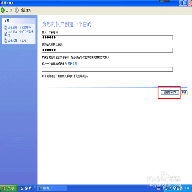The width and height of the screenshot is (192, 192).
Task: Click help icon beside 正在创建一个安全密码
Action: click(x=6, y=28)
